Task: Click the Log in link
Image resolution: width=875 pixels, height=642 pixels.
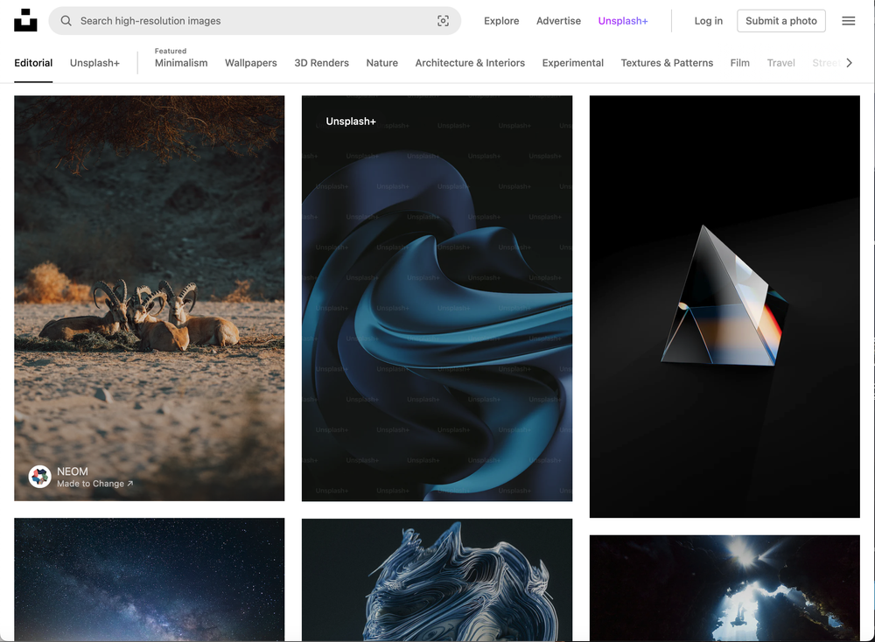Action: pyautogui.click(x=708, y=21)
